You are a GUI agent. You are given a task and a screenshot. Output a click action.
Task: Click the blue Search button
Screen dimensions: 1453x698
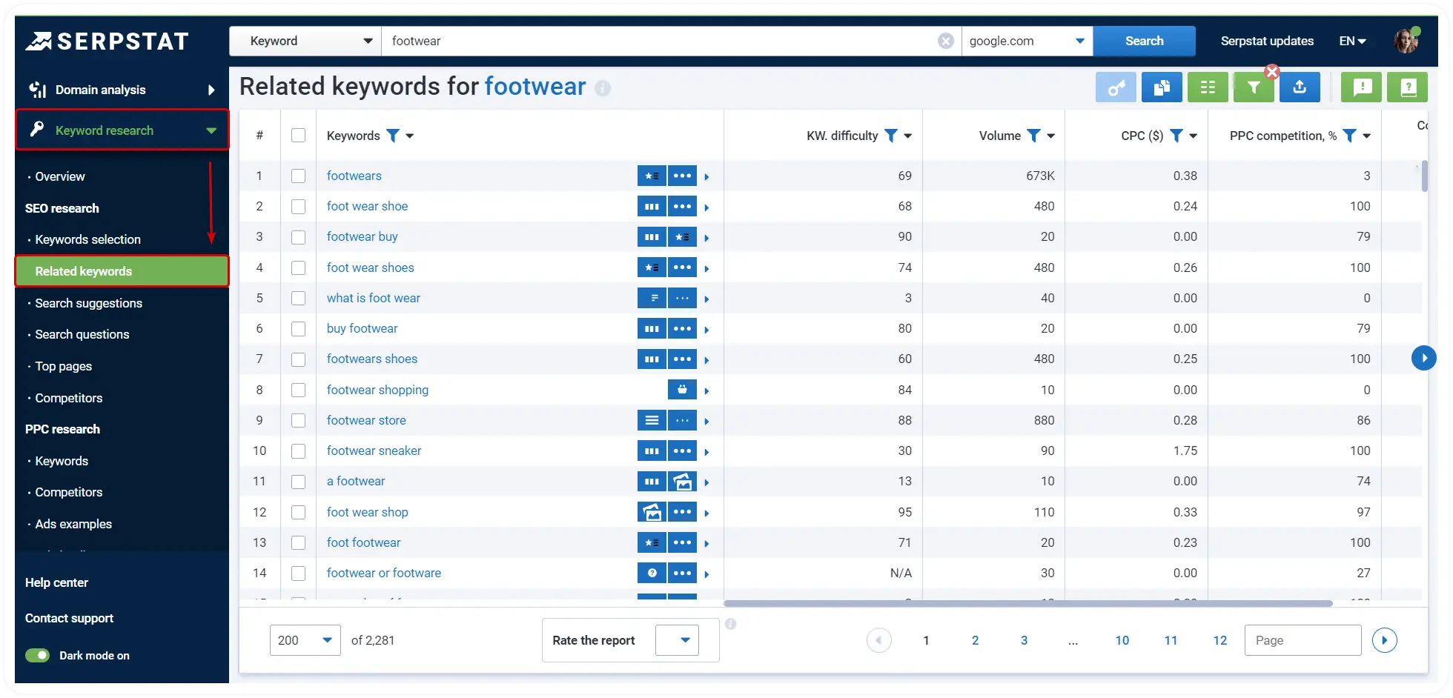1144,41
